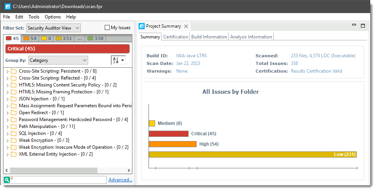The image size is (376, 191).
Task: Open the Help menu
Action: (x=71, y=17)
